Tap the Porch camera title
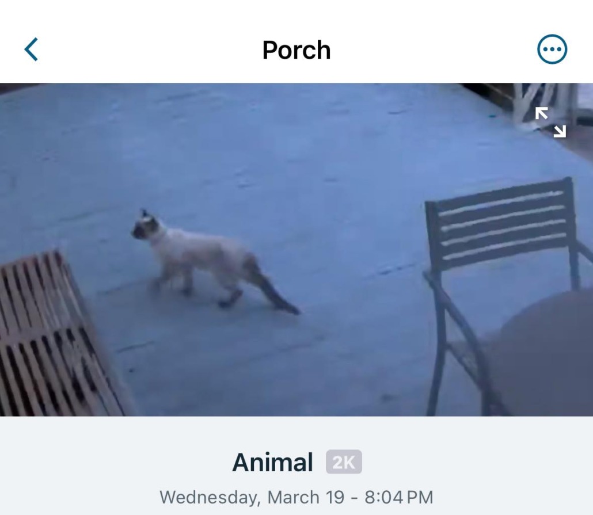 pyautogui.click(x=296, y=50)
